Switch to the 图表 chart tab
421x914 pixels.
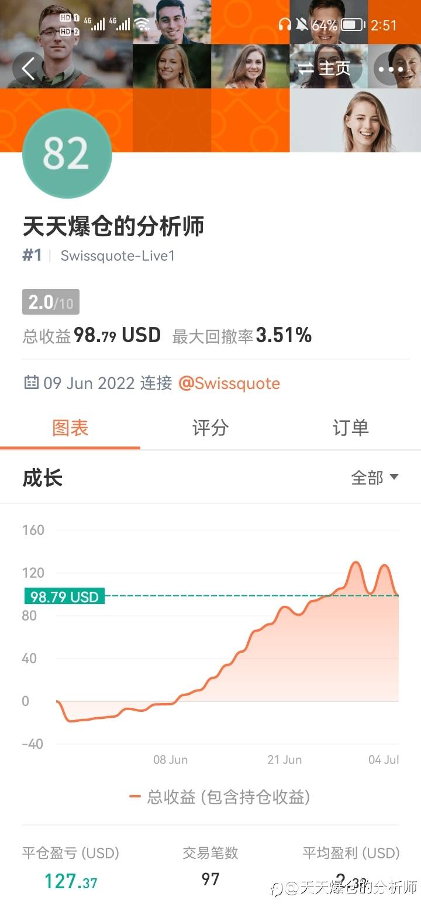[70, 428]
